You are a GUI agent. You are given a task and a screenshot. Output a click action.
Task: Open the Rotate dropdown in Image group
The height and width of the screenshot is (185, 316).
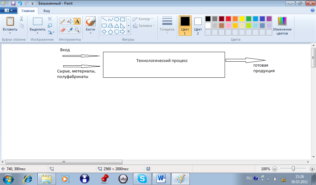coord(51,32)
